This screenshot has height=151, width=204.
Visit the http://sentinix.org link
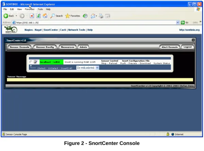189,30
